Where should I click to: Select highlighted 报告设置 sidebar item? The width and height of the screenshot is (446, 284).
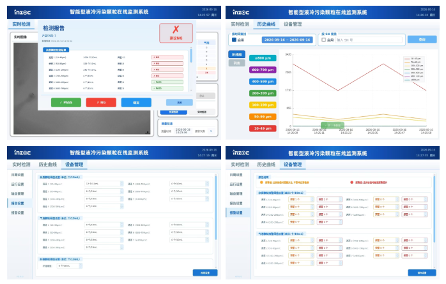[x=19, y=203]
